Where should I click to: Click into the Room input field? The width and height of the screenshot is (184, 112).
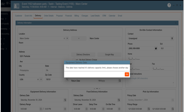43,47
